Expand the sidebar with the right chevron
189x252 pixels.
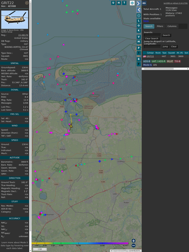(x=139, y=3)
